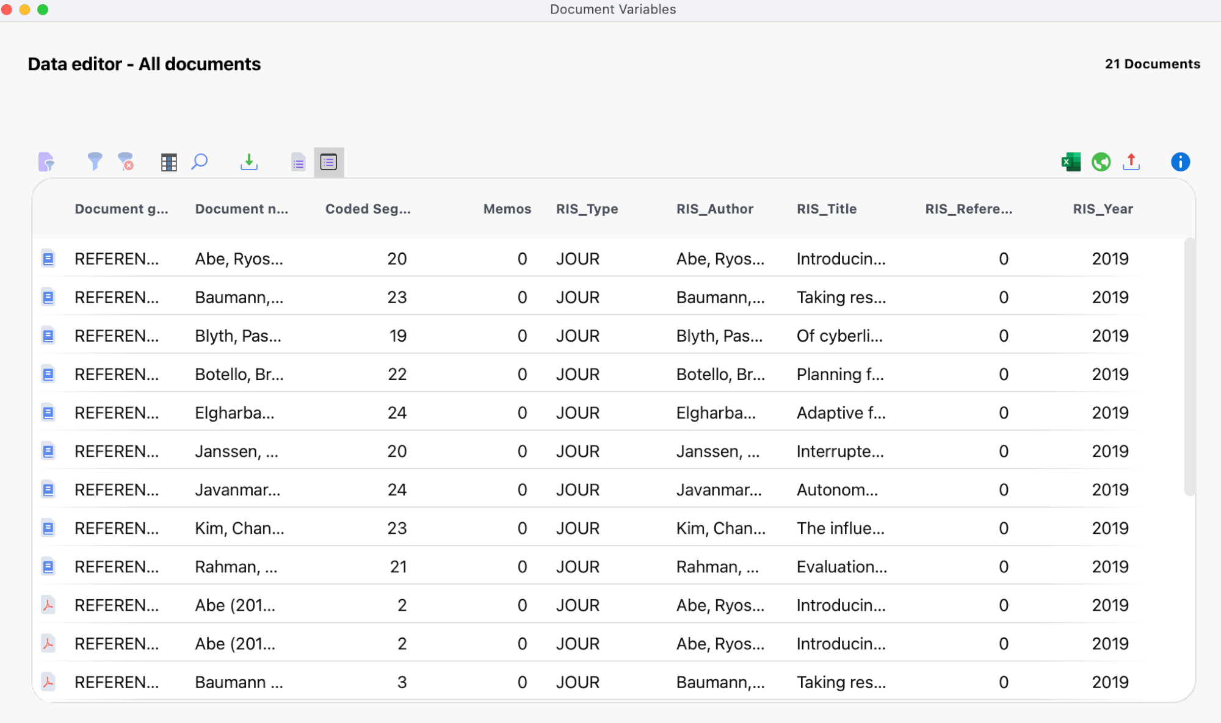The image size is (1221, 723).
Task: Select document name cell 'Rahman, ...'
Action: pos(236,566)
